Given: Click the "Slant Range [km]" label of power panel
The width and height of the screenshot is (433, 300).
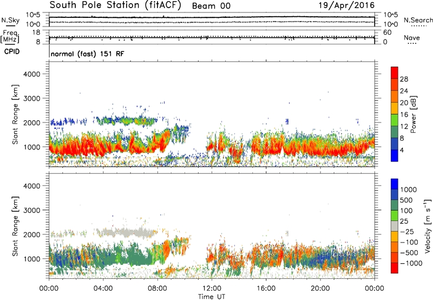Looking at the screenshot, I should pyautogui.click(x=15, y=114).
